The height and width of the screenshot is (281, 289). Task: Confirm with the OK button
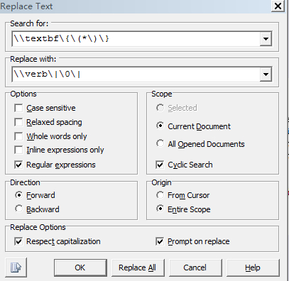[80, 268]
